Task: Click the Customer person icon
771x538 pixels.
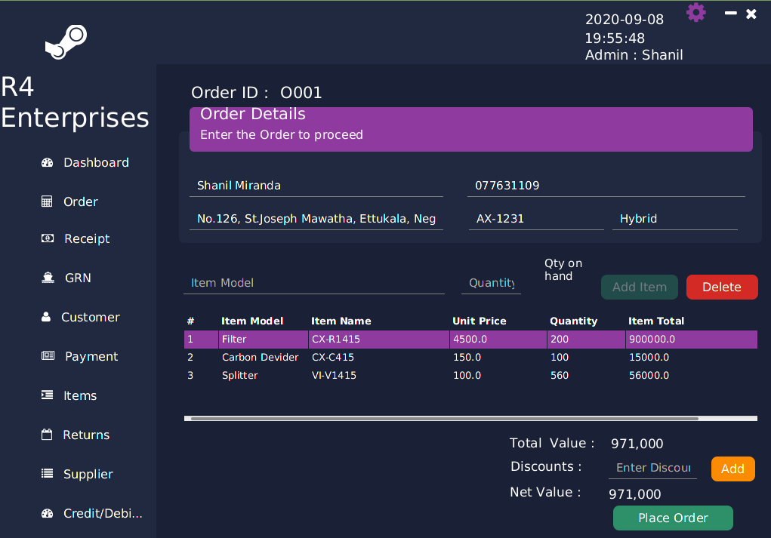Action: coord(46,317)
